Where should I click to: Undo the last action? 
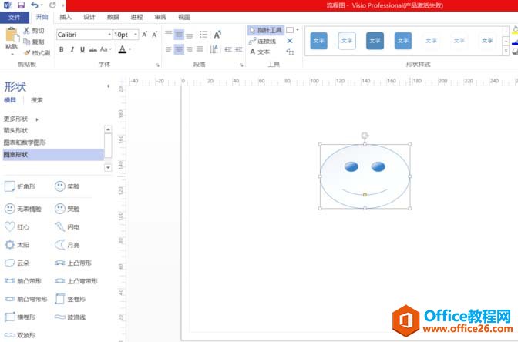point(35,5)
